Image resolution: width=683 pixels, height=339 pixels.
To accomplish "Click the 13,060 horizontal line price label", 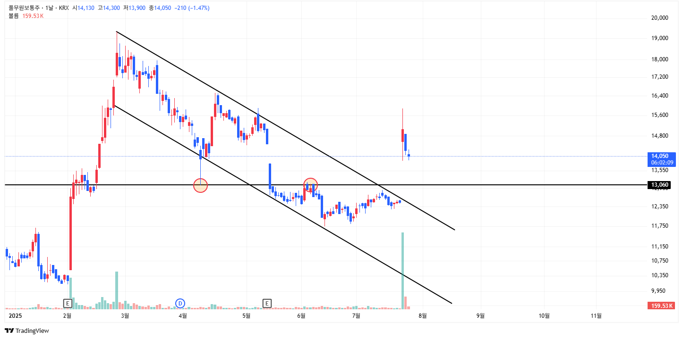I will (660, 185).
